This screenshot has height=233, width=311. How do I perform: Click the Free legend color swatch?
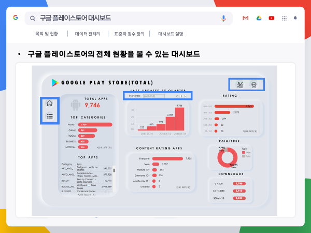[x=244, y=152]
